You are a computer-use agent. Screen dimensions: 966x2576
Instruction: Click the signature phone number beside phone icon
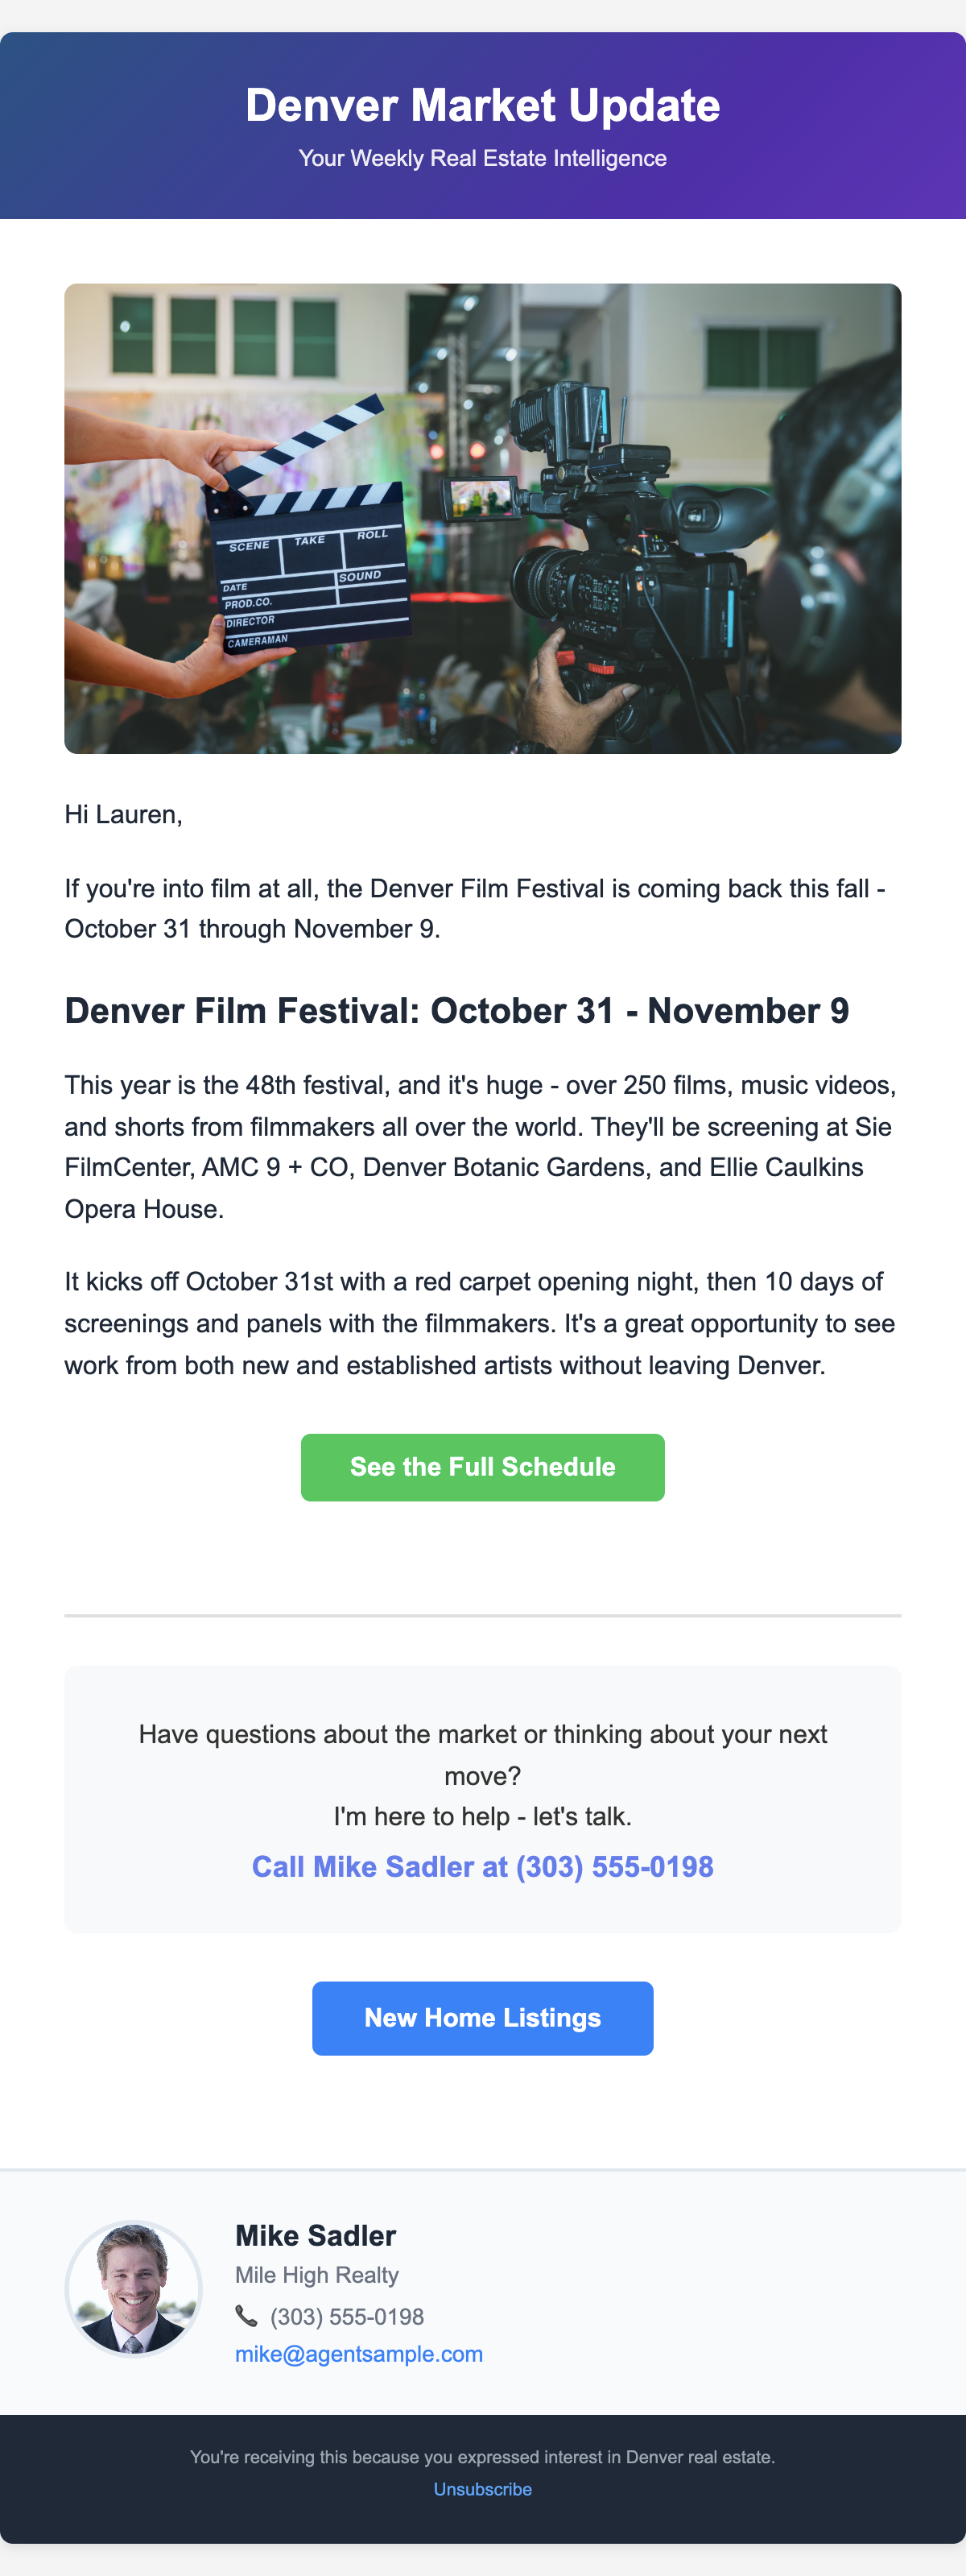coord(347,2317)
